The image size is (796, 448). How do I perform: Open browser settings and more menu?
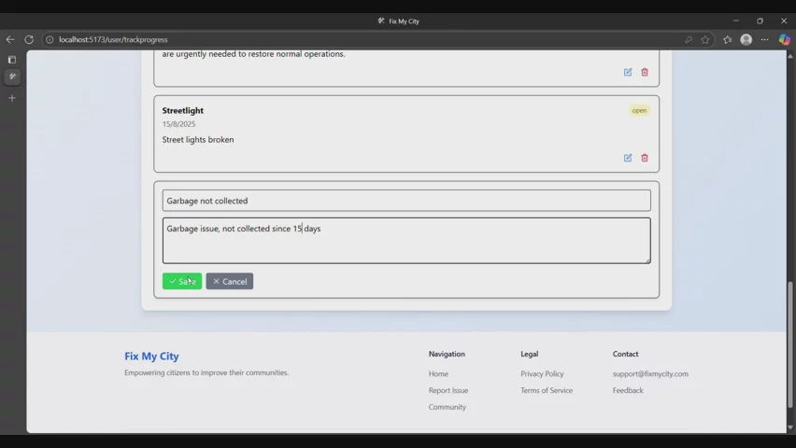765,39
